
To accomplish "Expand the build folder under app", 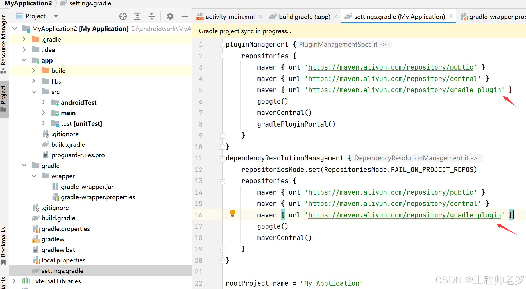I will 34,70.
